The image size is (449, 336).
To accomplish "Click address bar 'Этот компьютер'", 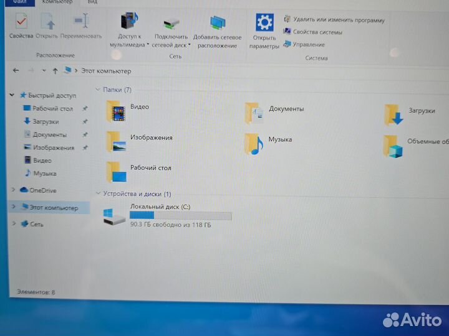I will tap(106, 71).
